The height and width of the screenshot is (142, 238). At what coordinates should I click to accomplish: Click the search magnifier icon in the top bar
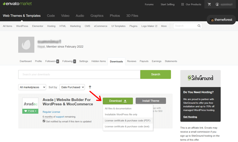click(x=199, y=26)
